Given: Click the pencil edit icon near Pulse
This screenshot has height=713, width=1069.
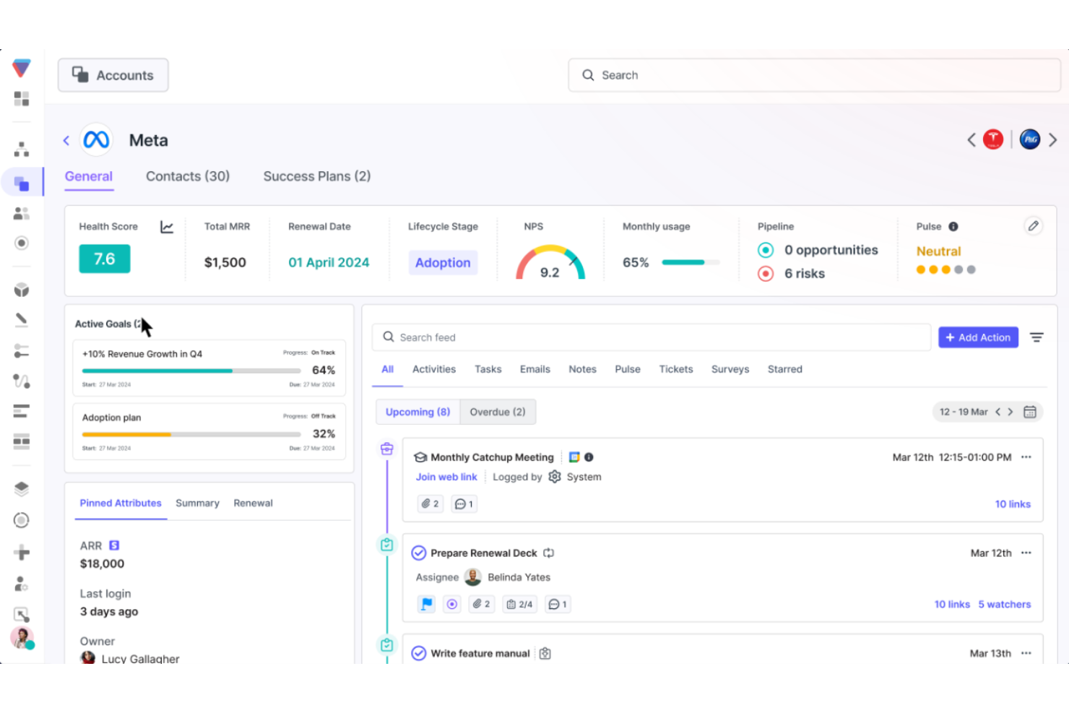Looking at the screenshot, I should click(1034, 226).
